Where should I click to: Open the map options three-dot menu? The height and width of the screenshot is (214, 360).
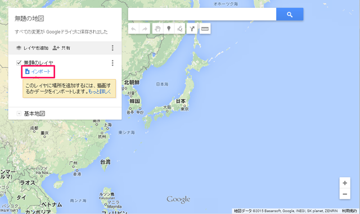pyautogui.click(x=112, y=48)
